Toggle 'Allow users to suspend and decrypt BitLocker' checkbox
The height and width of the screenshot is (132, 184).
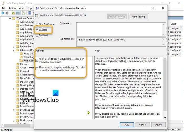[x=37, y=69]
